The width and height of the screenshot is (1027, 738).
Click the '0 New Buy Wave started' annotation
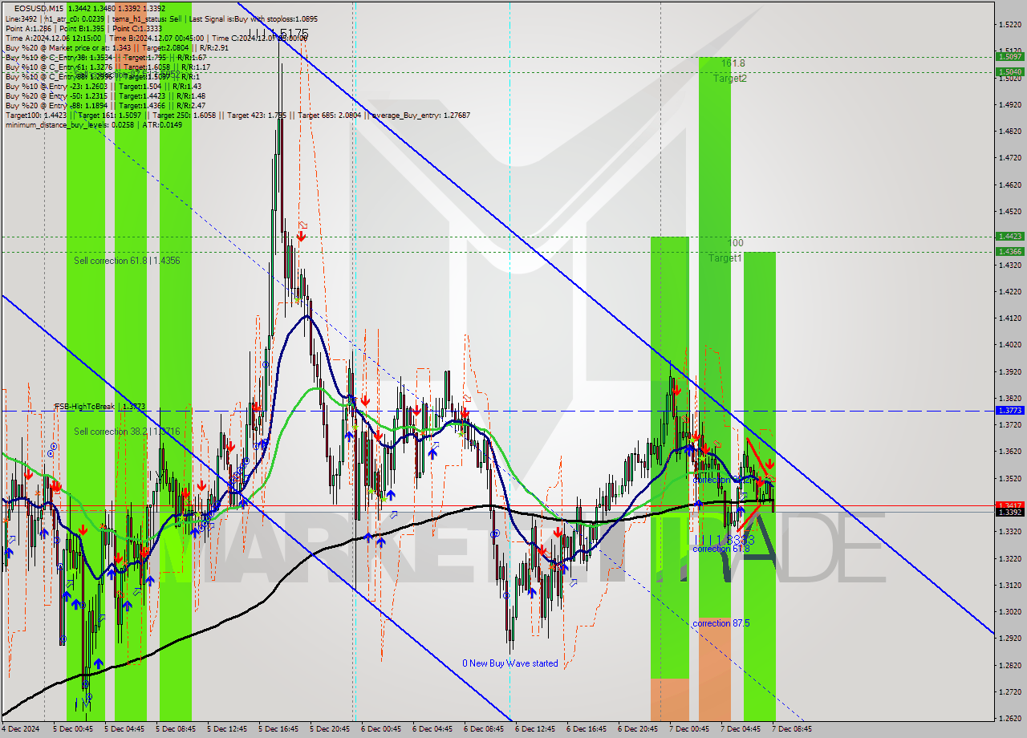pos(510,663)
